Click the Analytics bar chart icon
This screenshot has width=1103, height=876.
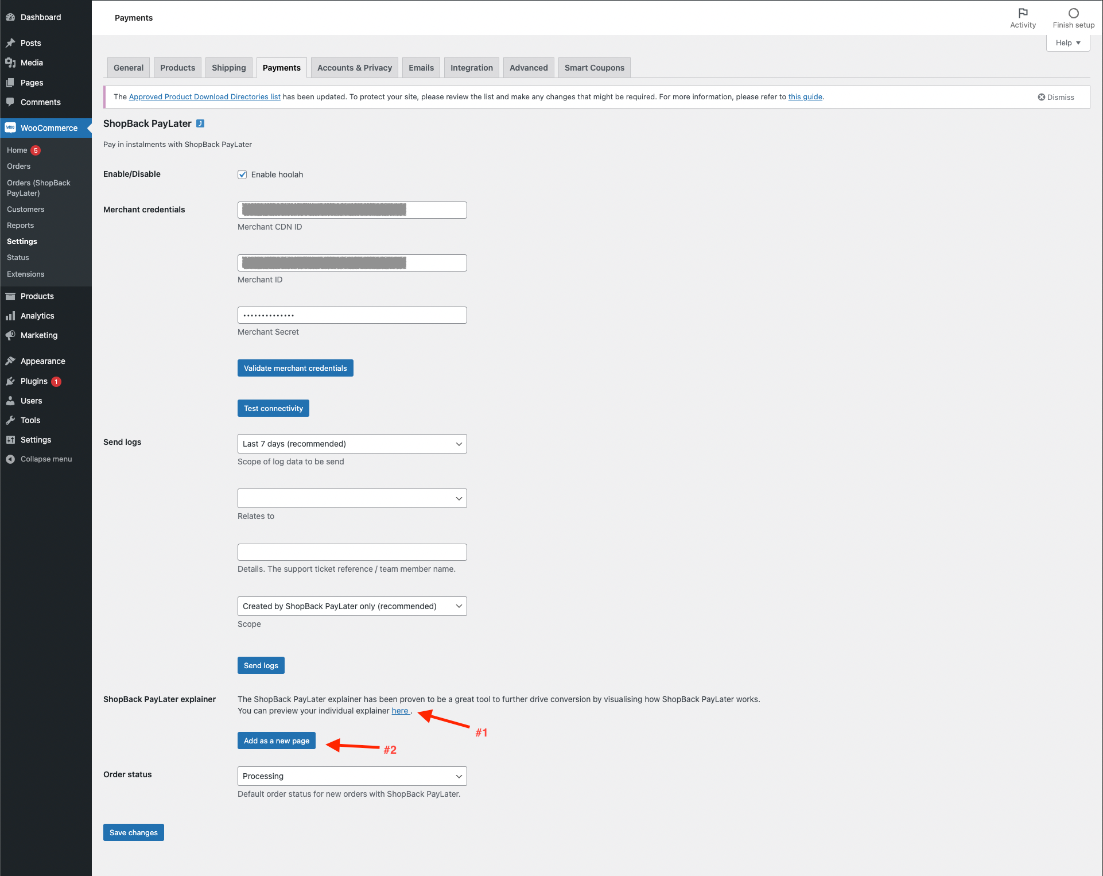coord(10,316)
